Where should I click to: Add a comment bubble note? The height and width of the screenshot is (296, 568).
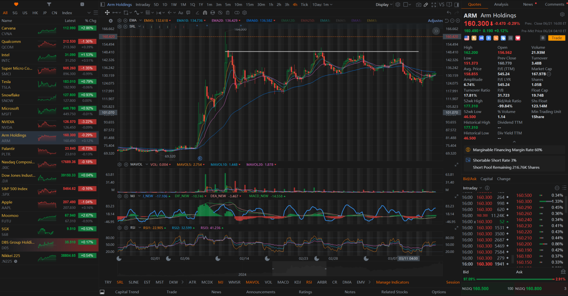(188, 13)
